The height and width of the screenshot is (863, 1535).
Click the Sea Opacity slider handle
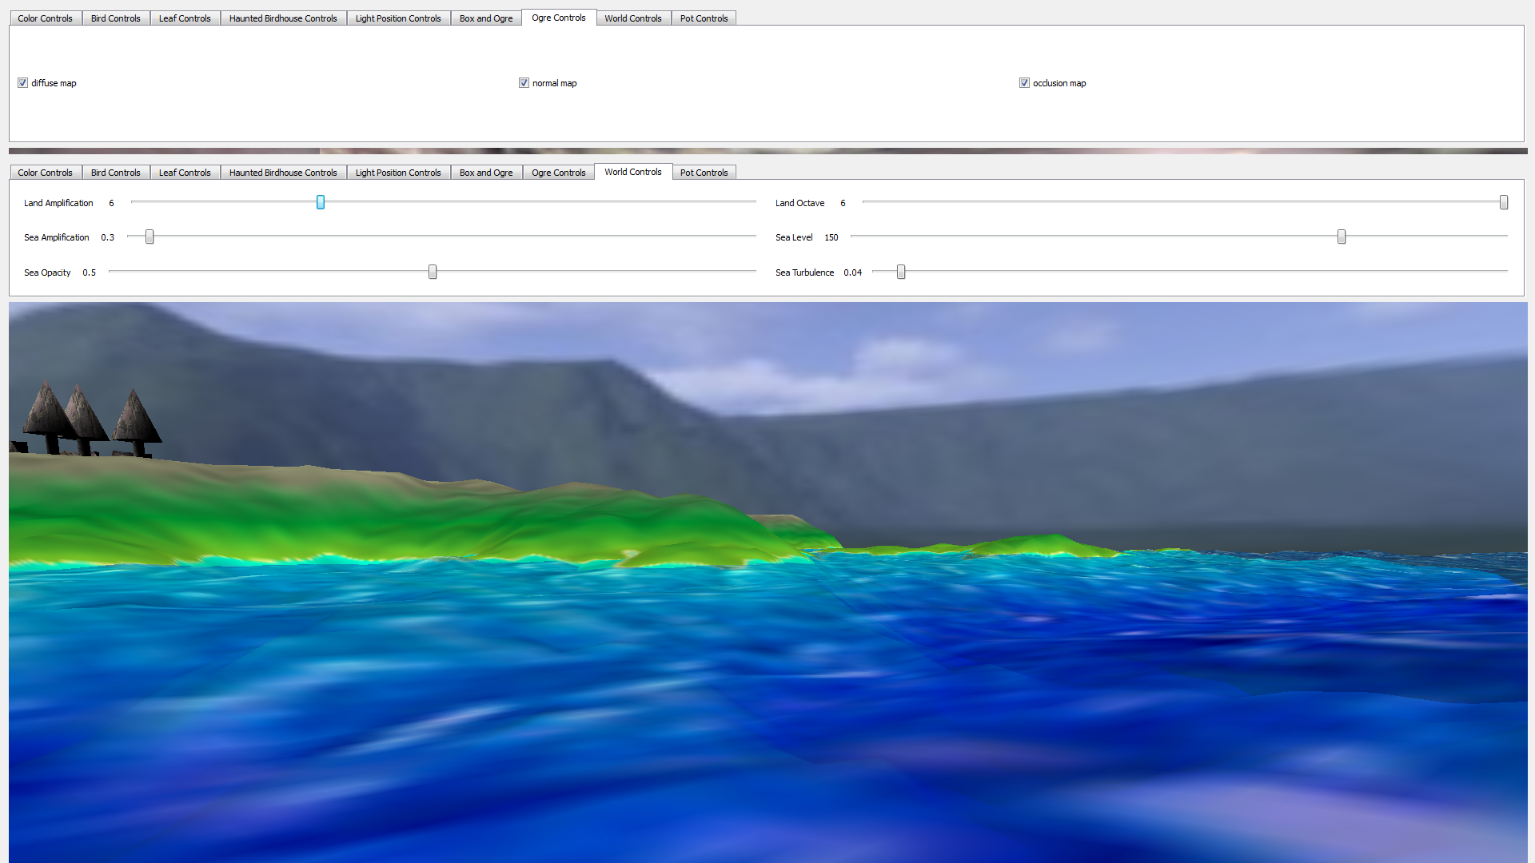point(433,272)
